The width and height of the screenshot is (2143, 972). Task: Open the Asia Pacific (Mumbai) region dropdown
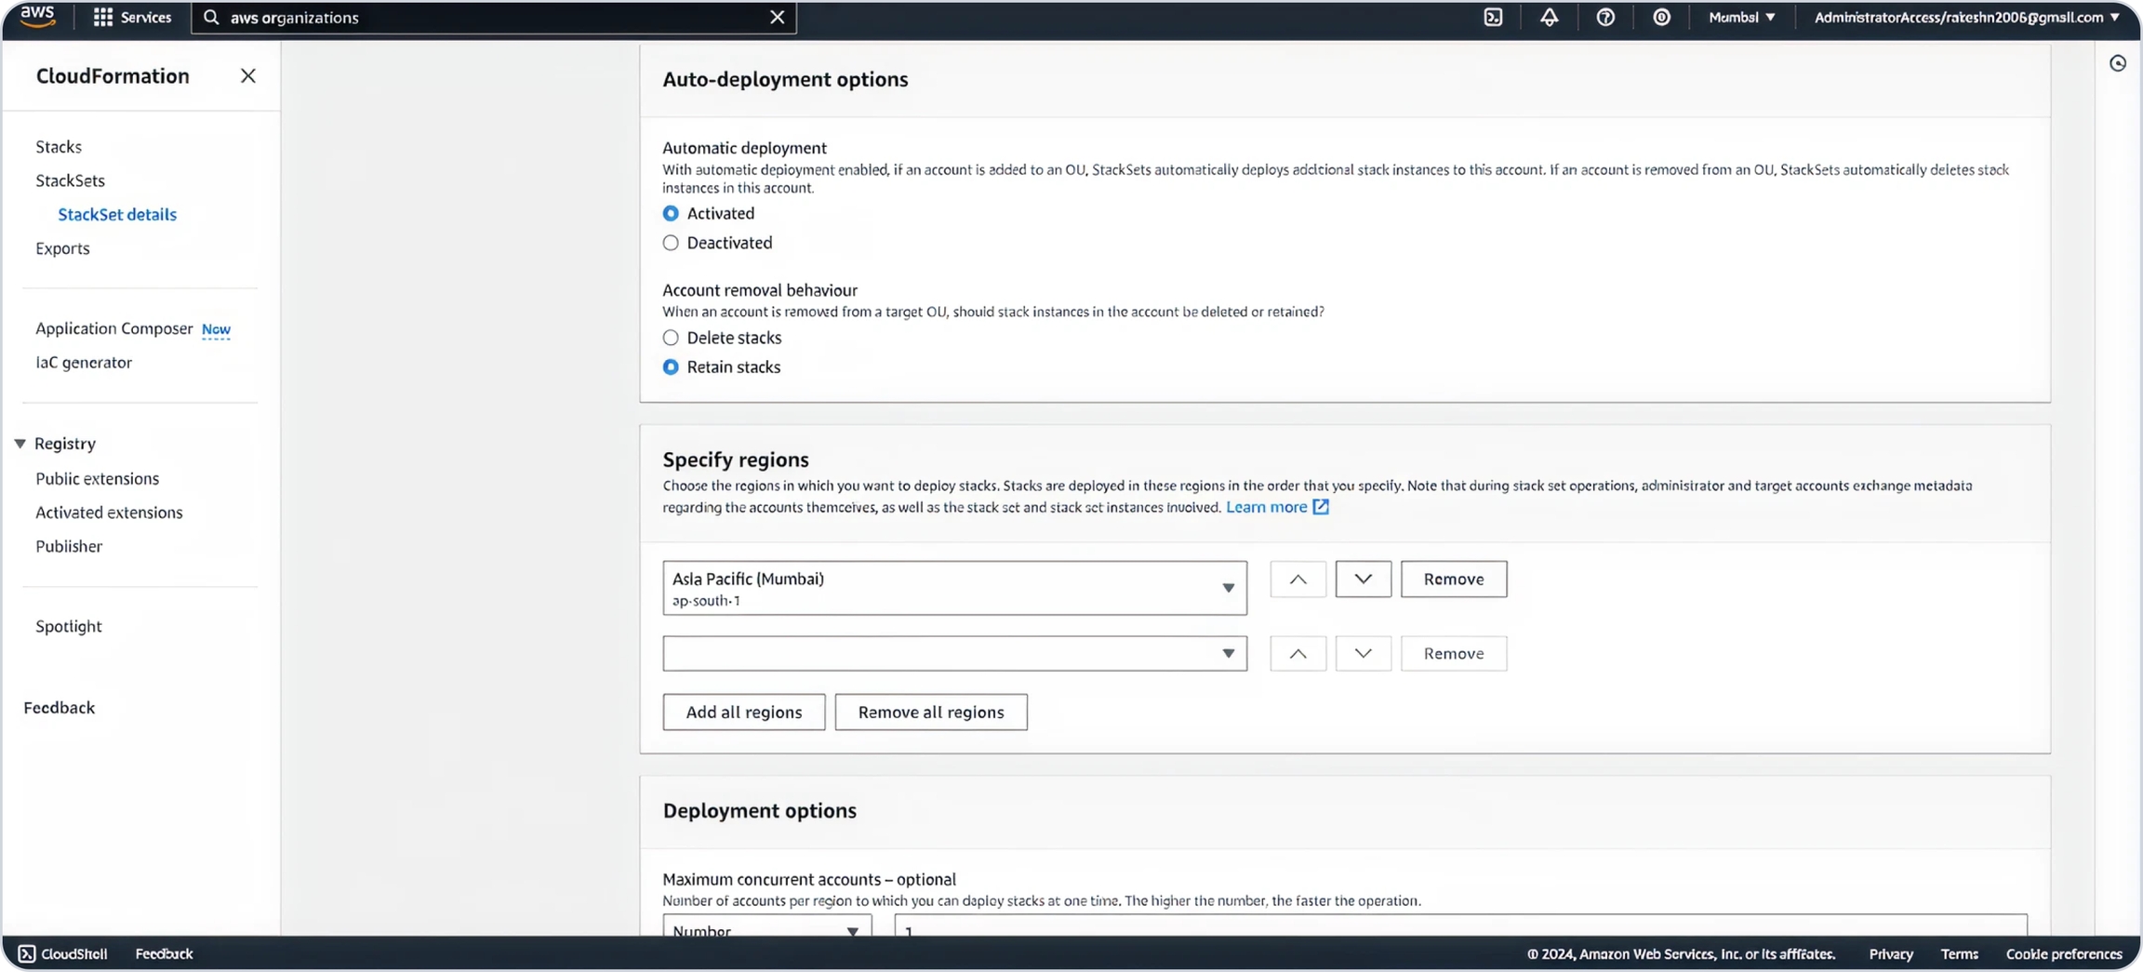953,588
